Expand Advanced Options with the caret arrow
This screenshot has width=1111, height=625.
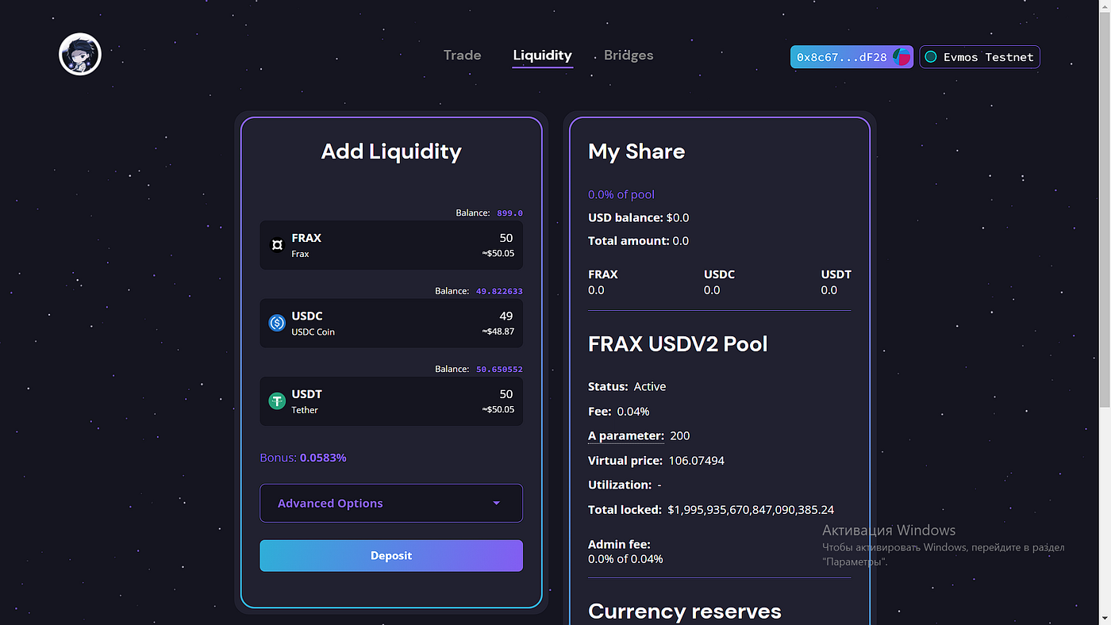coord(496,504)
